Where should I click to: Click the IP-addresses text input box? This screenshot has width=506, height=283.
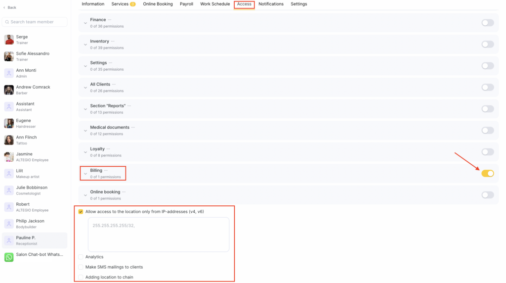pos(158,235)
